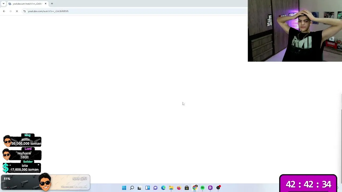The image size is (342, 192).
Task: Open File Explorer from the taskbar
Action: point(171,188)
